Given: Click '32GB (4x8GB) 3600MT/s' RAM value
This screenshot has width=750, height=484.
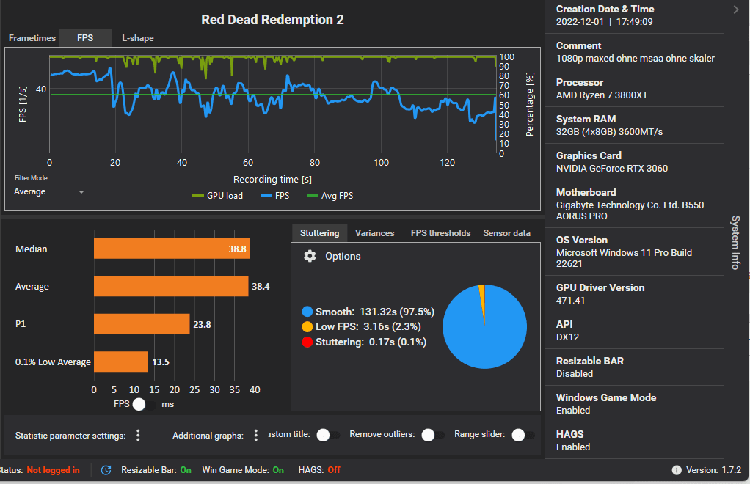Looking at the screenshot, I should tap(609, 132).
